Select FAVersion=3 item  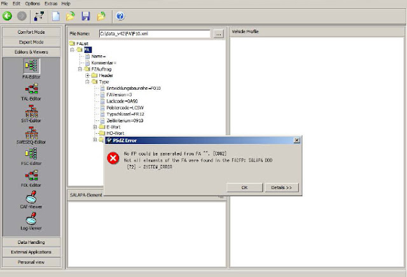tap(119, 95)
